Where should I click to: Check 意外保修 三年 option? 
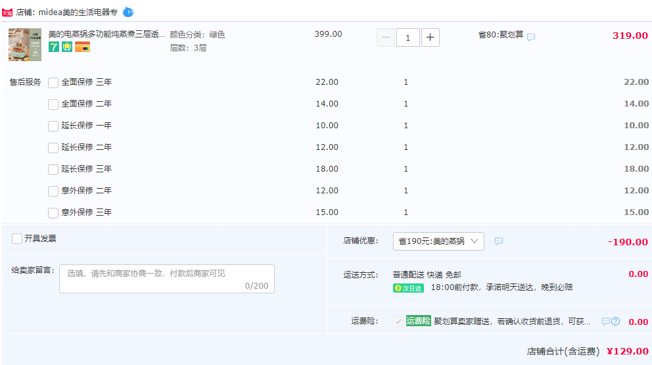53,212
